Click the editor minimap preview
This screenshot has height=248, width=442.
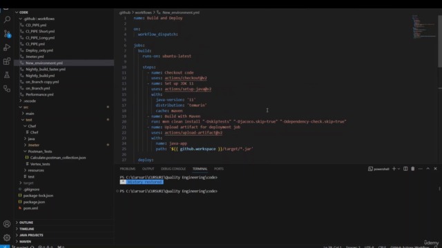[x=424, y=27]
